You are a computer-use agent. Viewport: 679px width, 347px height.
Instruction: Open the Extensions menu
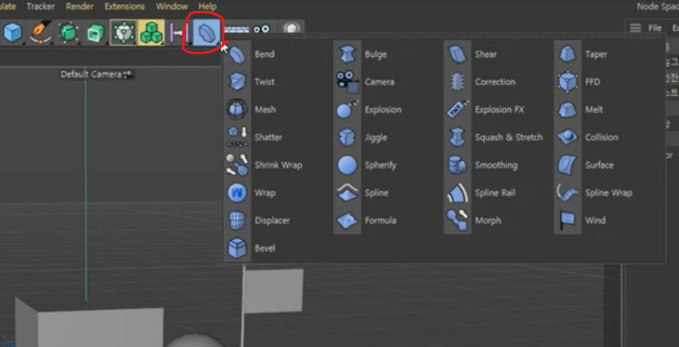125,6
